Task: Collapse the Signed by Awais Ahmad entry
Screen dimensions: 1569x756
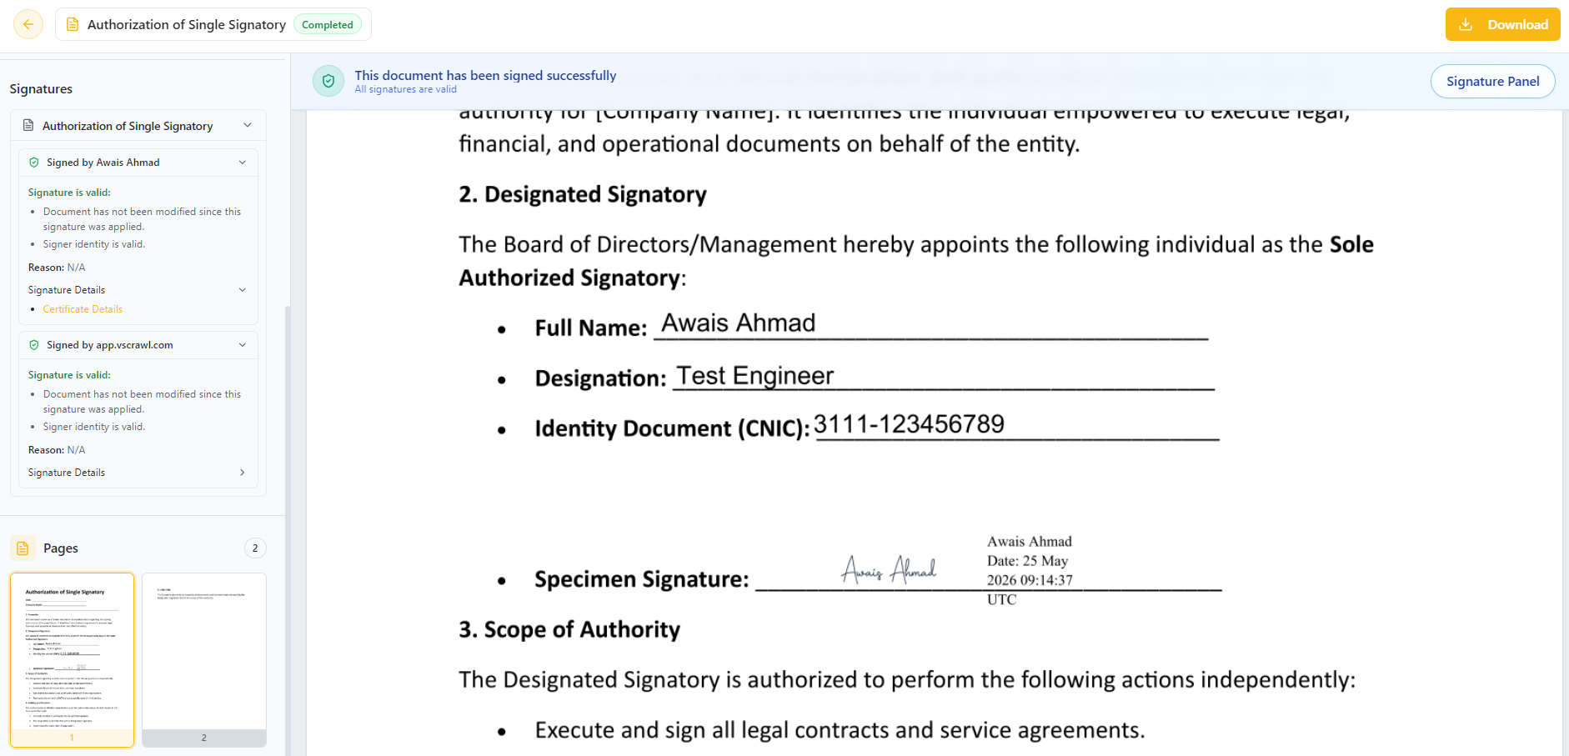Action: click(243, 163)
